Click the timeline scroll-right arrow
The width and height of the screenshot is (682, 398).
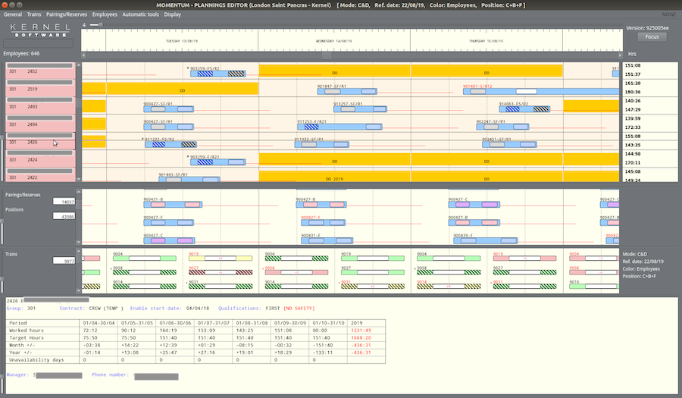point(620,55)
